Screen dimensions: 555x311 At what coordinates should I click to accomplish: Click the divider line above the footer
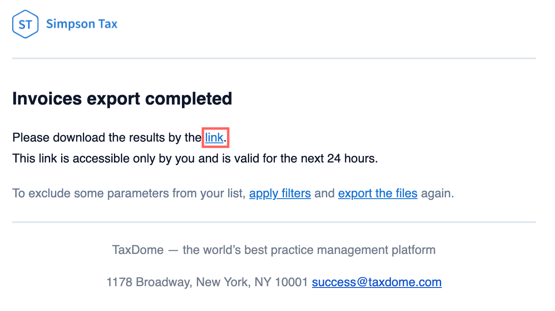274,222
